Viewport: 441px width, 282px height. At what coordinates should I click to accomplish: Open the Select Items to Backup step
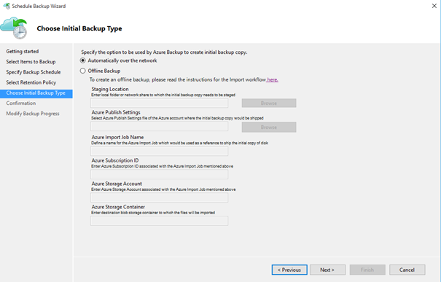pos(31,62)
